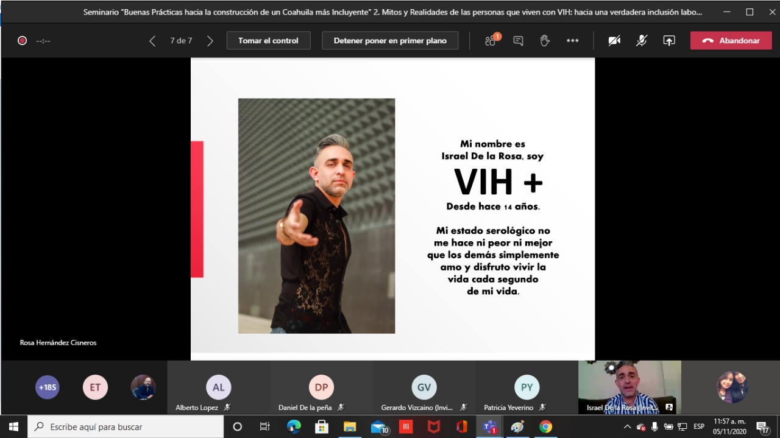Click the share content icon
780x438 pixels.
(x=669, y=41)
